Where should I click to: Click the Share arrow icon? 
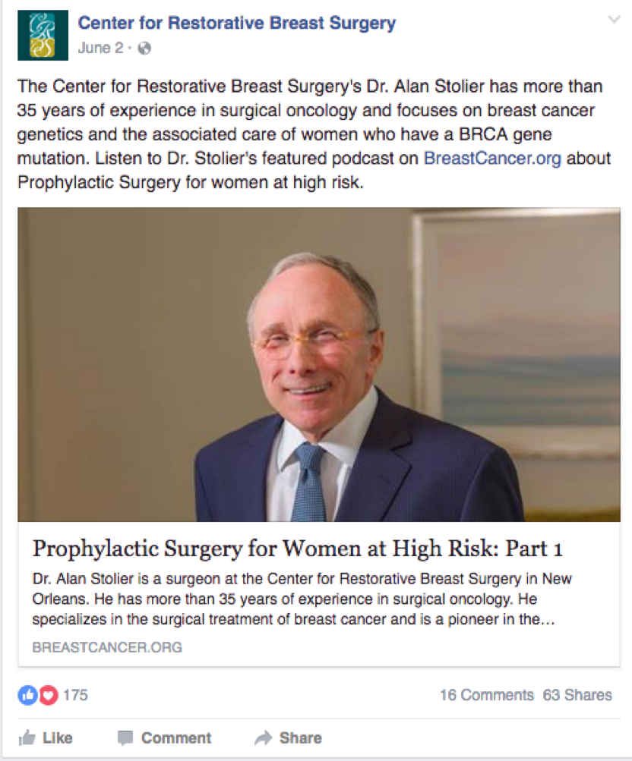(x=264, y=737)
